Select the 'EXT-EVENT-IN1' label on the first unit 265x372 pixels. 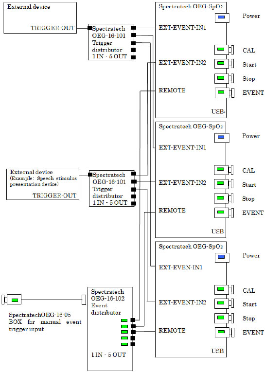click(x=182, y=28)
